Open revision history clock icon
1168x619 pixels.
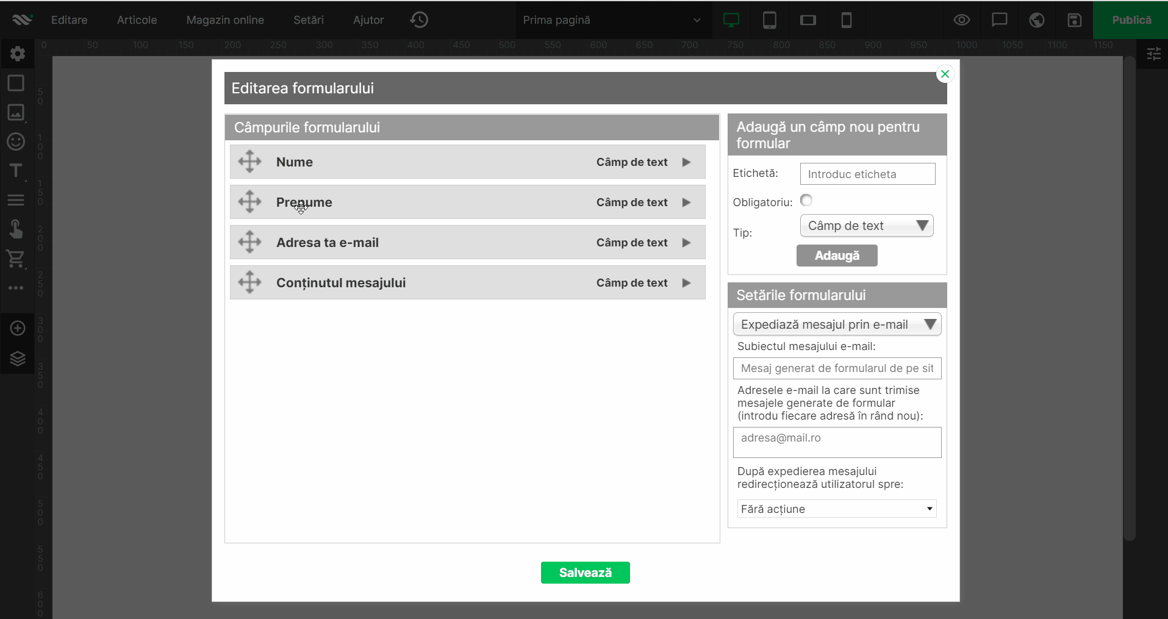click(x=419, y=20)
